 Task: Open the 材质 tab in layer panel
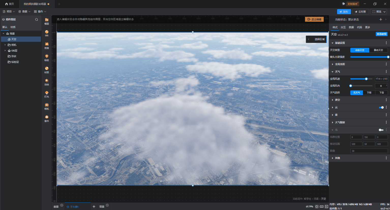13,27
